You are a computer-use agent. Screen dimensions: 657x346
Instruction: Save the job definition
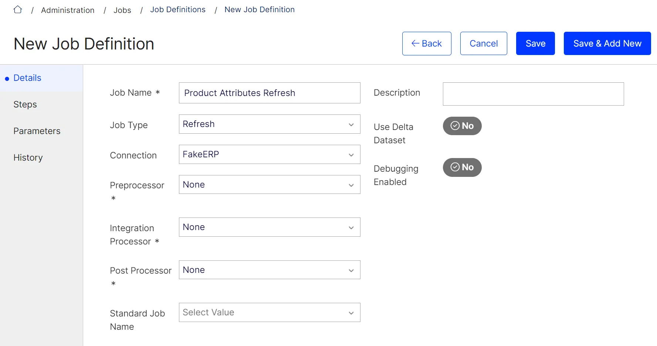point(535,44)
